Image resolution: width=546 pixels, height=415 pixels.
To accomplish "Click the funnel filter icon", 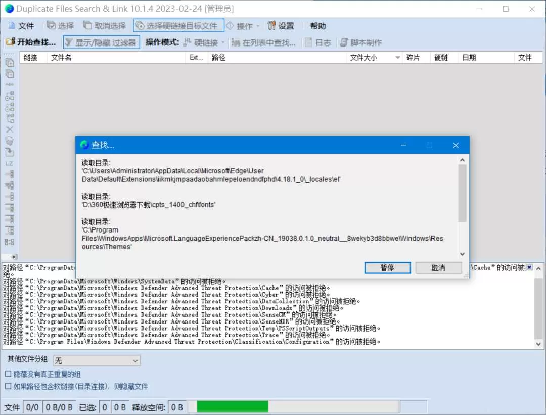I will 69,42.
